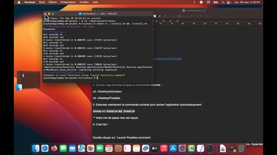Open the Shell menu
The width and height of the screenshot is (277, 155).
click(42, 2)
